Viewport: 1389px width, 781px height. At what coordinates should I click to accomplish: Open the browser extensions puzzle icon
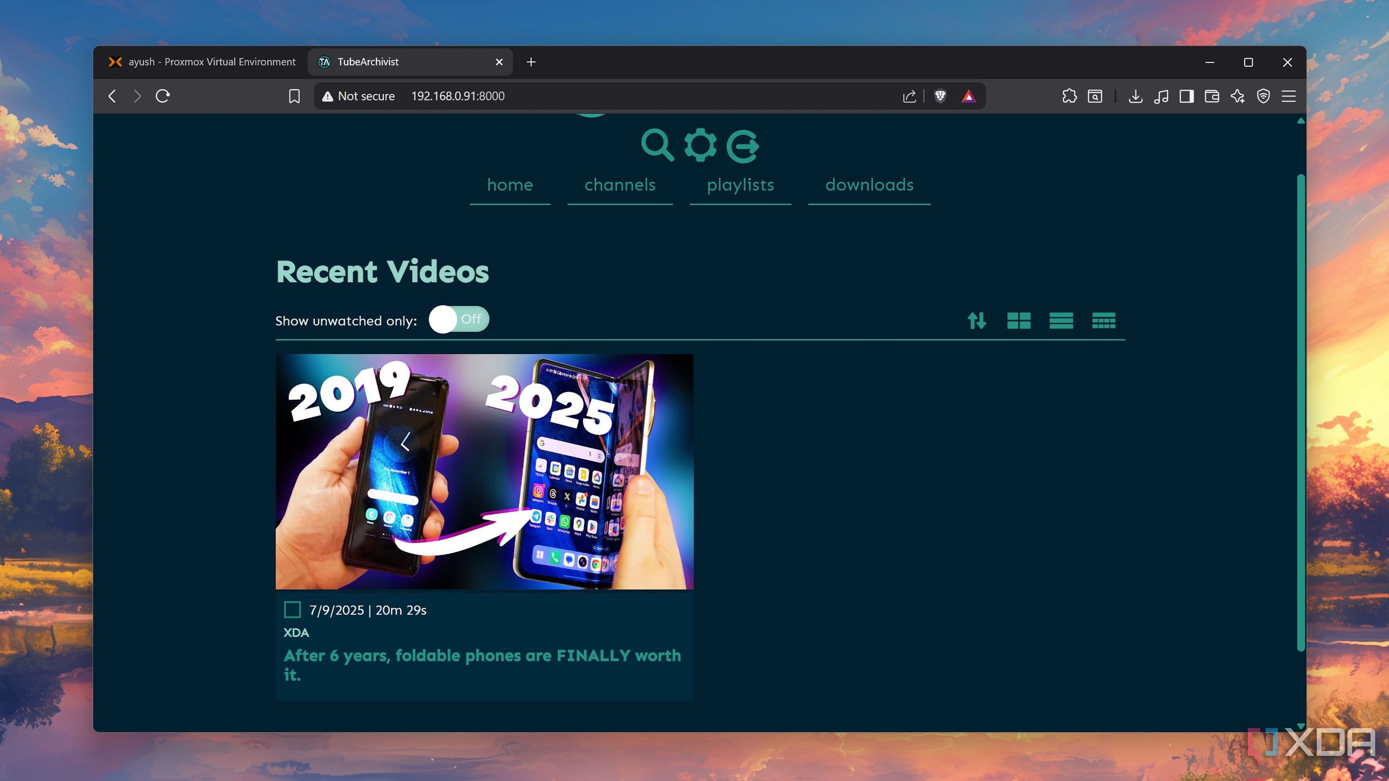[x=1069, y=96]
